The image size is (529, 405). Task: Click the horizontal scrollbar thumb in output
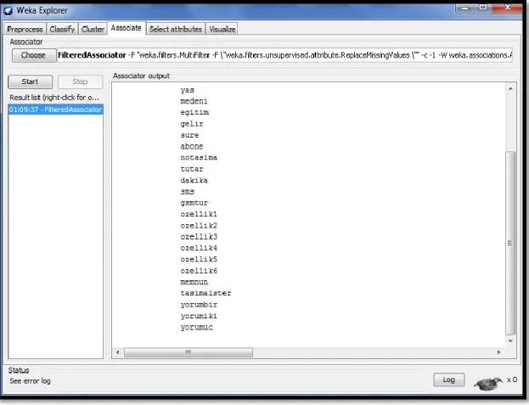(189, 352)
